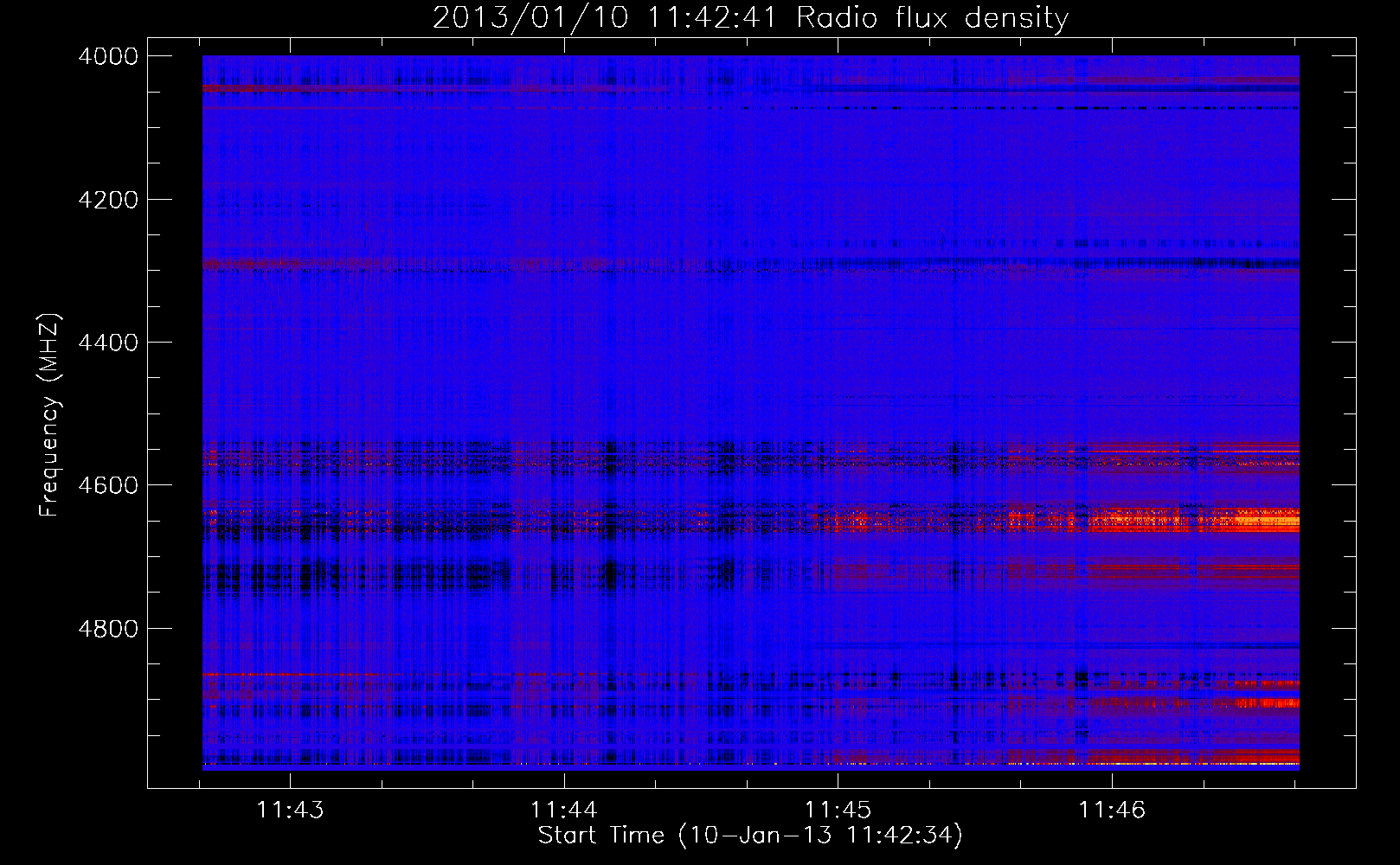Click the 11:43 time axis label
Screen dimensions: 1400x865
pos(290,810)
